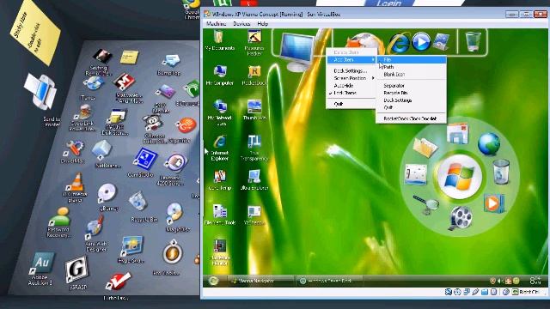550x309 pixels.
Task: Open the VirtualBox Help menu
Action: (262, 24)
